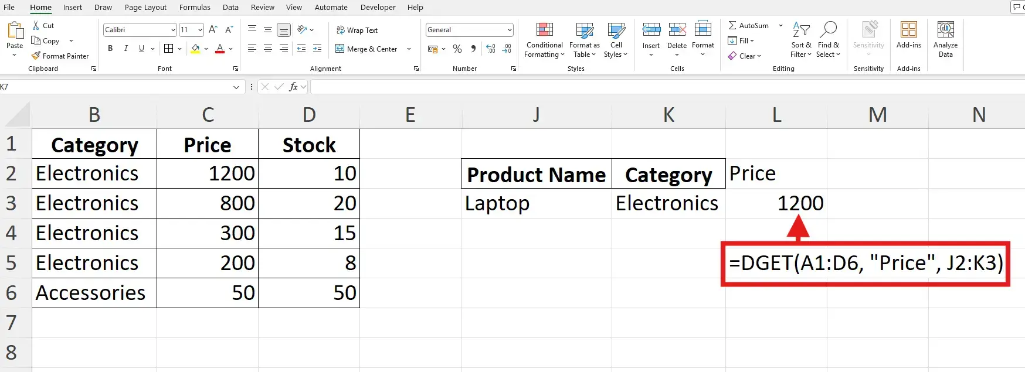Open the Clear menu
1025x372 pixels.
pos(744,56)
